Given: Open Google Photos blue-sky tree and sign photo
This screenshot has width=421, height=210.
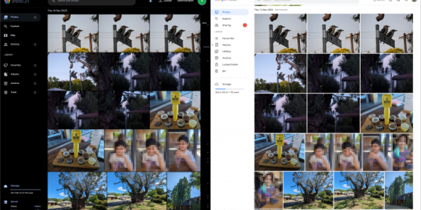Looking at the screenshot, I should click(280, 73).
